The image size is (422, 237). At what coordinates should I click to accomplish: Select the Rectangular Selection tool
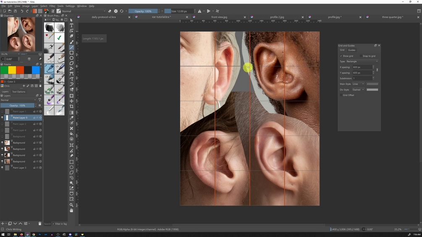[x=71, y=162]
